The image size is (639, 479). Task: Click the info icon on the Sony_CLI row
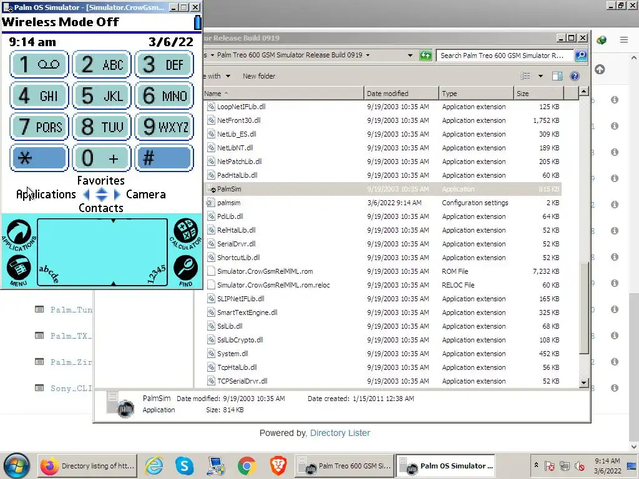pos(615,388)
